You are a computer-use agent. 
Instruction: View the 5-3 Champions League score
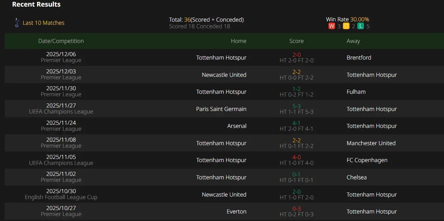(x=296, y=106)
